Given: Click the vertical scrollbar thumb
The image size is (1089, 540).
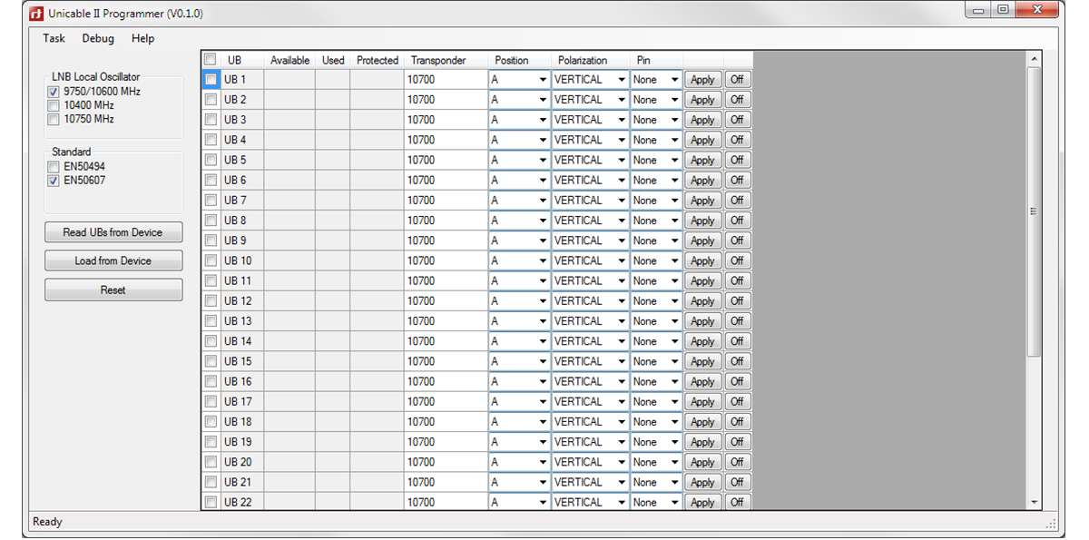Looking at the screenshot, I should (x=1034, y=211).
